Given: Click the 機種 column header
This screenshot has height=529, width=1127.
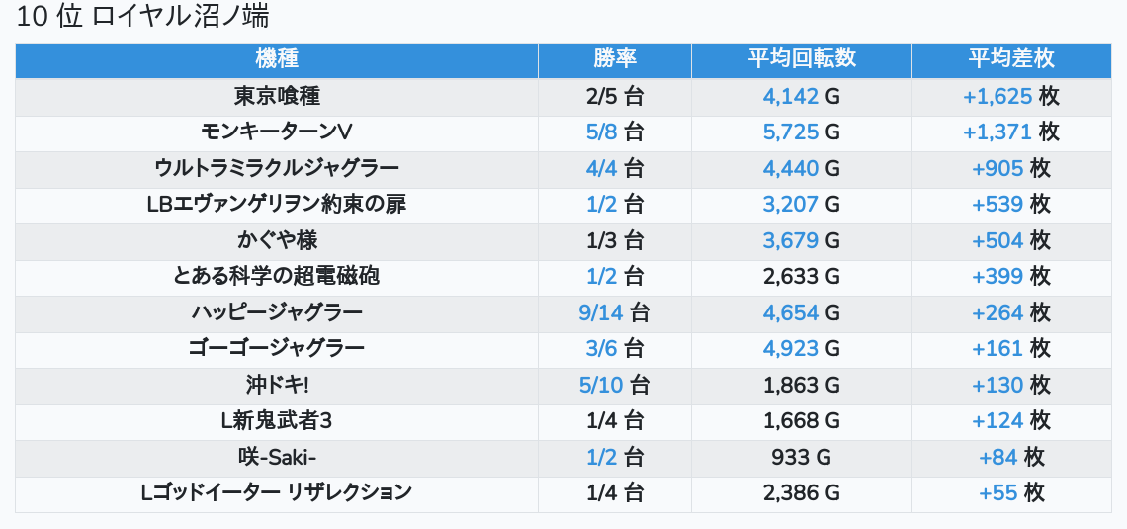Looking at the screenshot, I should (x=277, y=59).
